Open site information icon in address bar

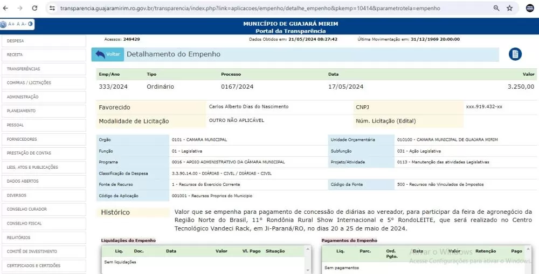pyautogui.click(x=52, y=8)
